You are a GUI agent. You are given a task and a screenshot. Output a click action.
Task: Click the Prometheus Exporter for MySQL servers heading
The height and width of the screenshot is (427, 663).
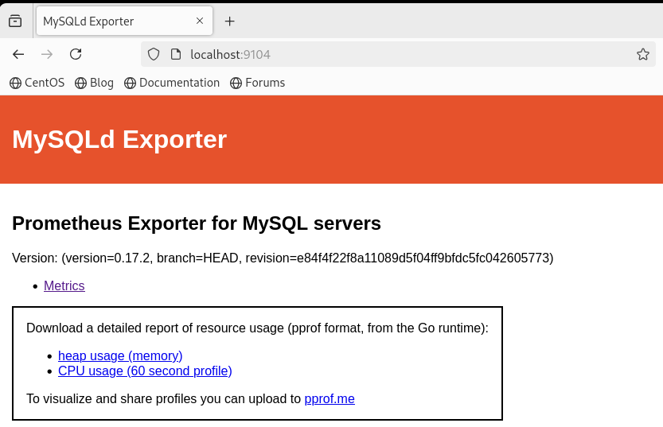pos(197,223)
